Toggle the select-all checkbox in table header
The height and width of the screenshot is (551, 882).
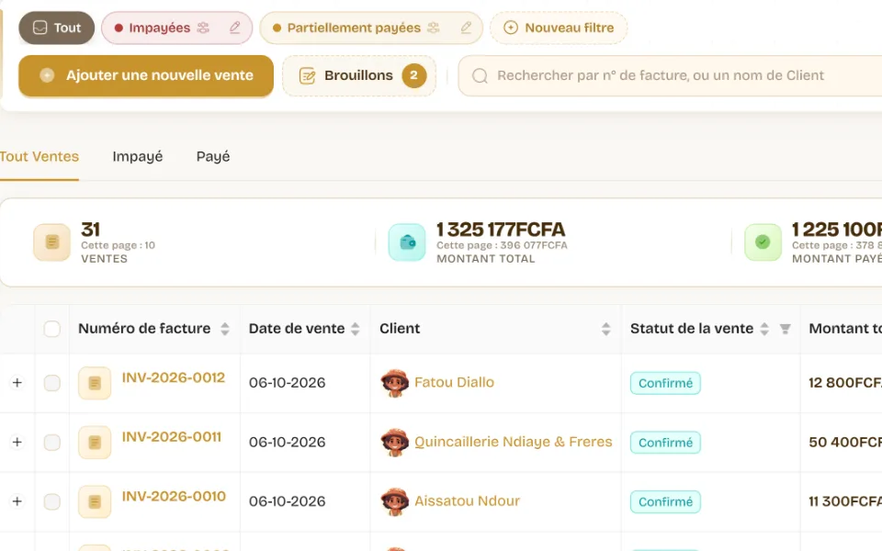tap(51, 329)
